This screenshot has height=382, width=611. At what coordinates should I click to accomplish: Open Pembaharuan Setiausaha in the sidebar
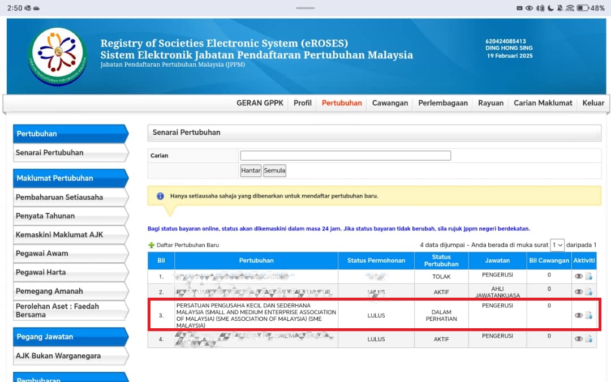(70, 198)
